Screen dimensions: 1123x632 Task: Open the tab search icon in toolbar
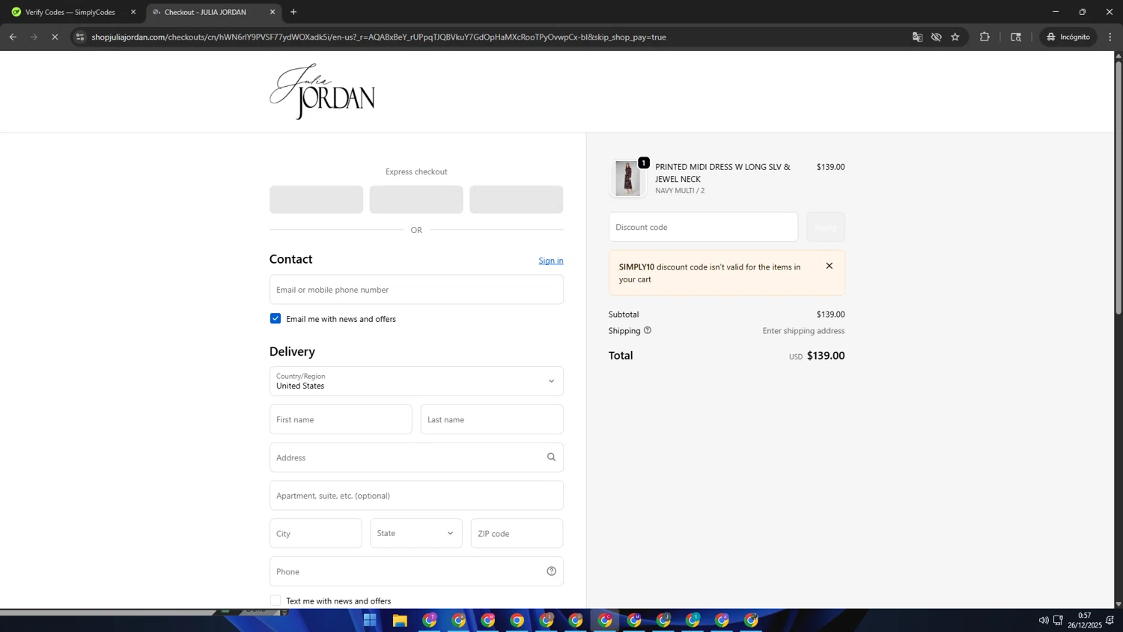click(1016, 37)
